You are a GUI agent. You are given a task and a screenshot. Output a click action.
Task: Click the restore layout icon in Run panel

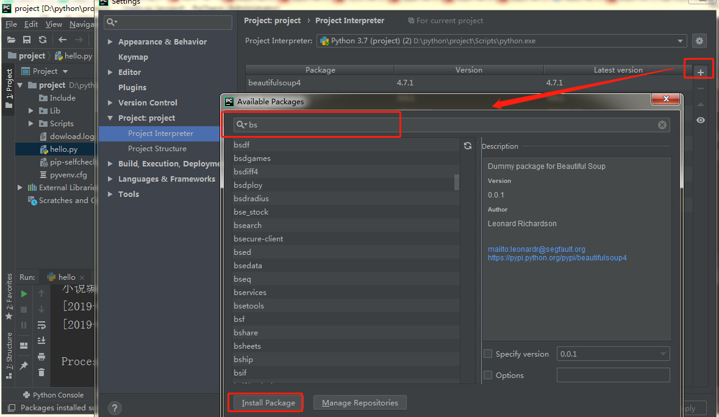[x=24, y=346]
